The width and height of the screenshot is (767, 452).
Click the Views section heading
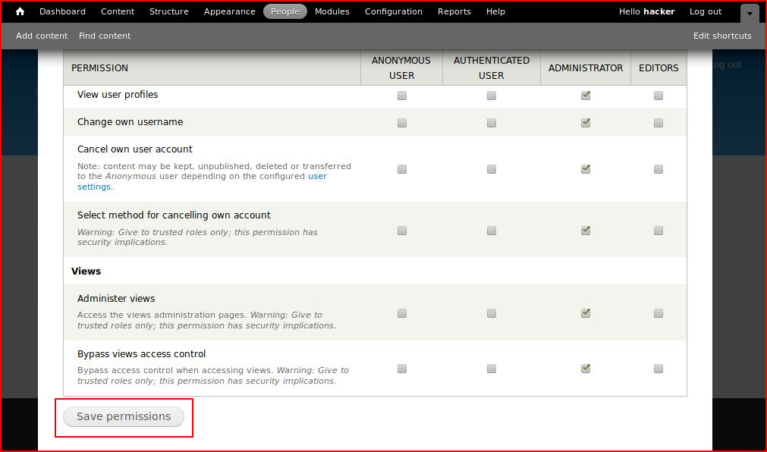(x=86, y=271)
